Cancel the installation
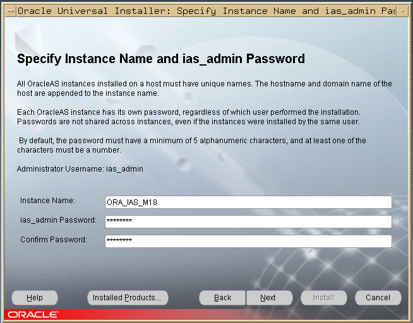 378,298
